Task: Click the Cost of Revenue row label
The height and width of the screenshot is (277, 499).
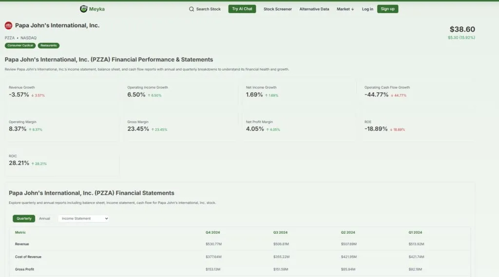Action: [28, 257]
